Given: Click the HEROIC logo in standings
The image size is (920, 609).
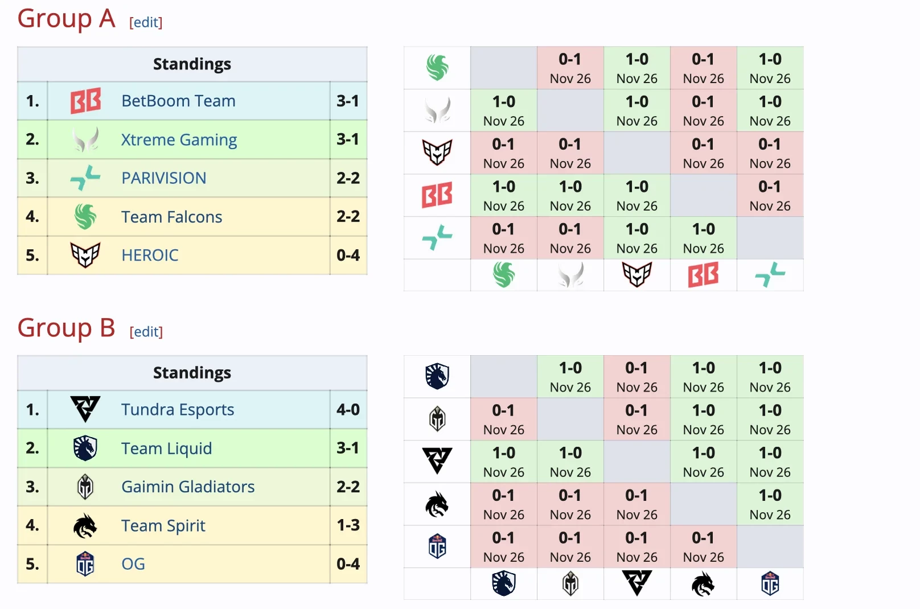Looking at the screenshot, I should 85,255.
